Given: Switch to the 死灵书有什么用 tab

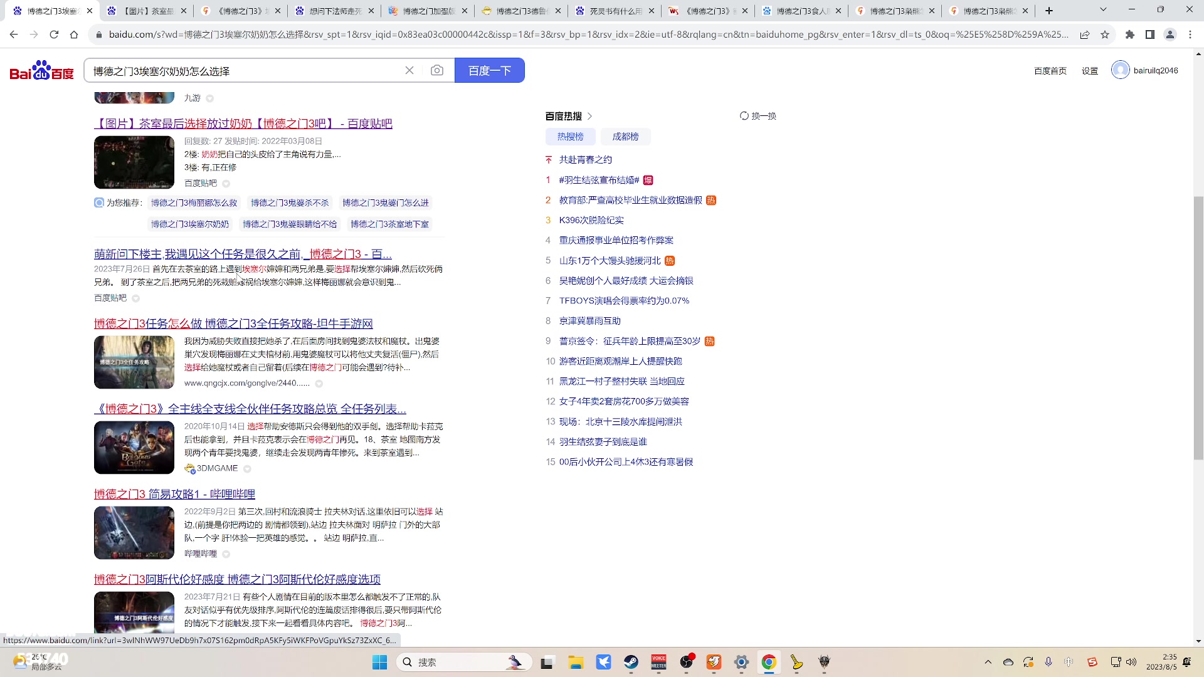Looking at the screenshot, I should [615, 11].
